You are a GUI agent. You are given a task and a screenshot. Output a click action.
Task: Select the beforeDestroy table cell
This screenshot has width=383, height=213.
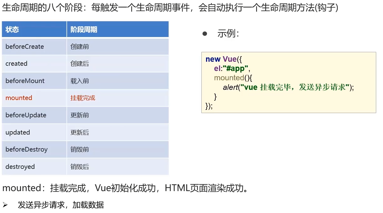tap(27, 149)
